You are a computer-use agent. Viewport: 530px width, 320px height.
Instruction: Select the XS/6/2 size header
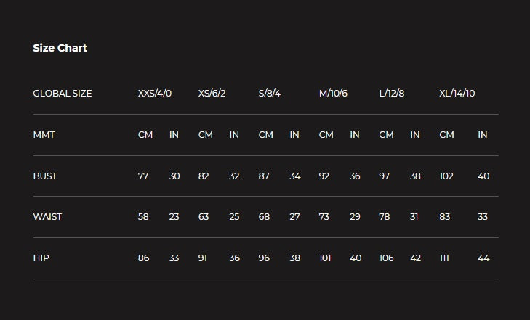click(212, 94)
